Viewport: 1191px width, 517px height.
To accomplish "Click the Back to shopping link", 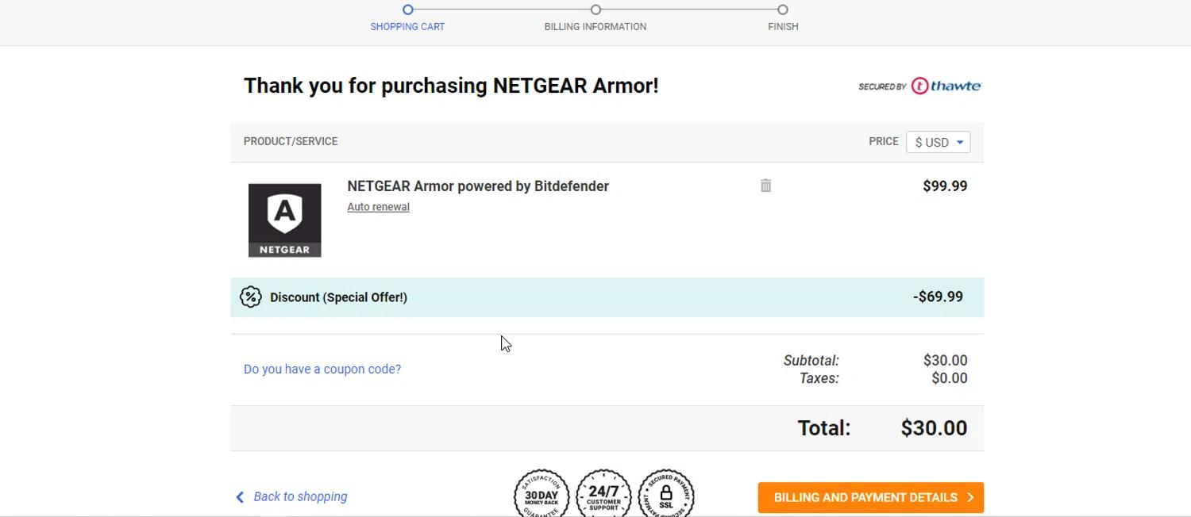I will [300, 496].
